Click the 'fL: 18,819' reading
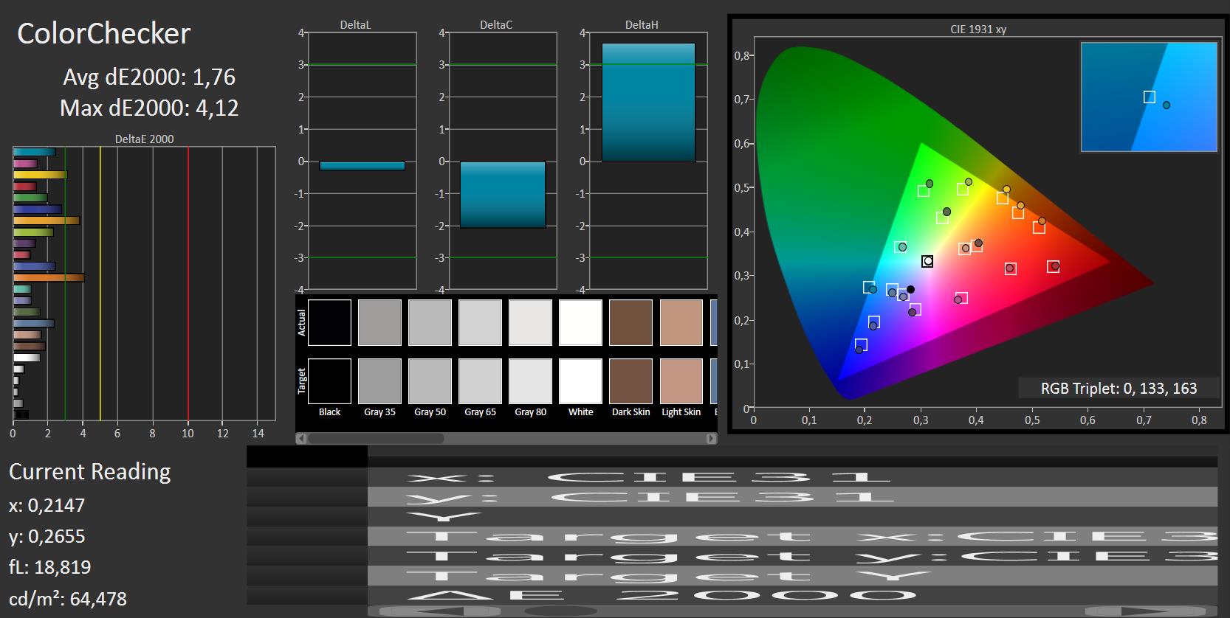 (49, 567)
